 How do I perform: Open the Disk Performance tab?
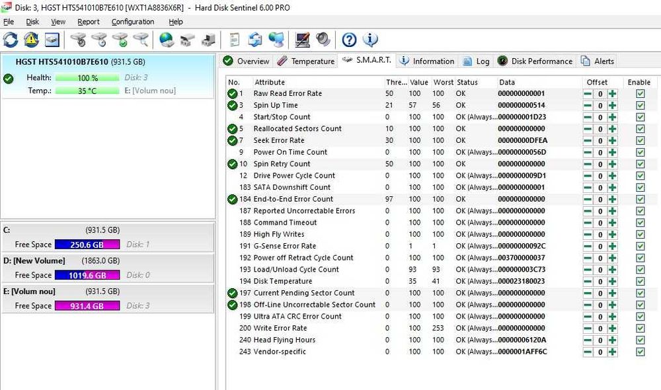coord(535,61)
